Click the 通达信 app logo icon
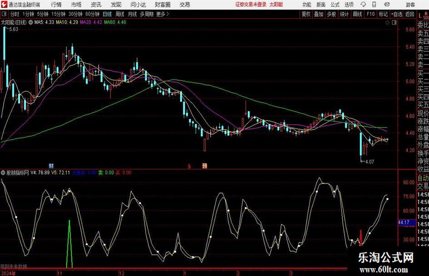The width and height of the screenshot is (429, 276). tap(4, 5)
